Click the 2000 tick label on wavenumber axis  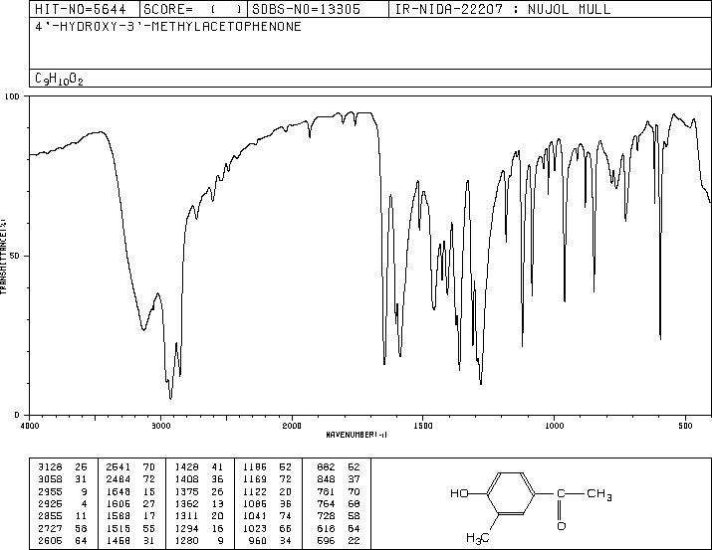pos(292,426)
